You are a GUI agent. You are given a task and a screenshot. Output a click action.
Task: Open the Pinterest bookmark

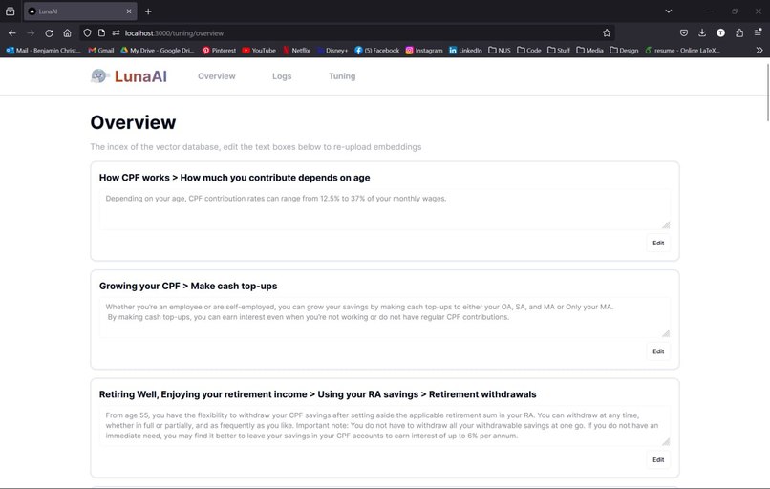point(219,50)
